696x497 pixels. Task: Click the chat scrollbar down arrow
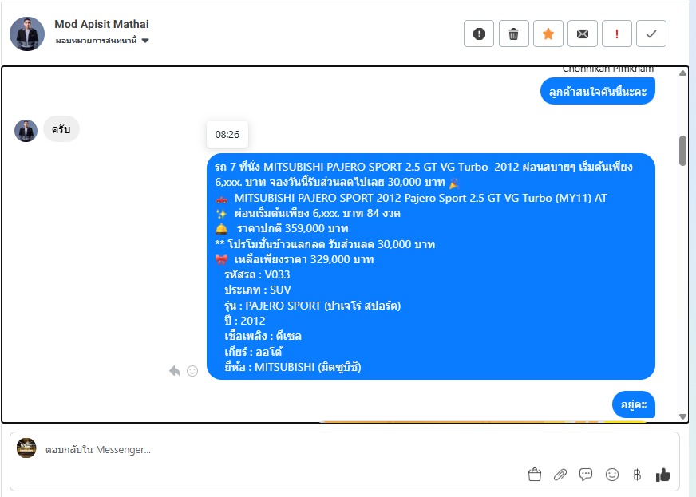tap(682, 416)
